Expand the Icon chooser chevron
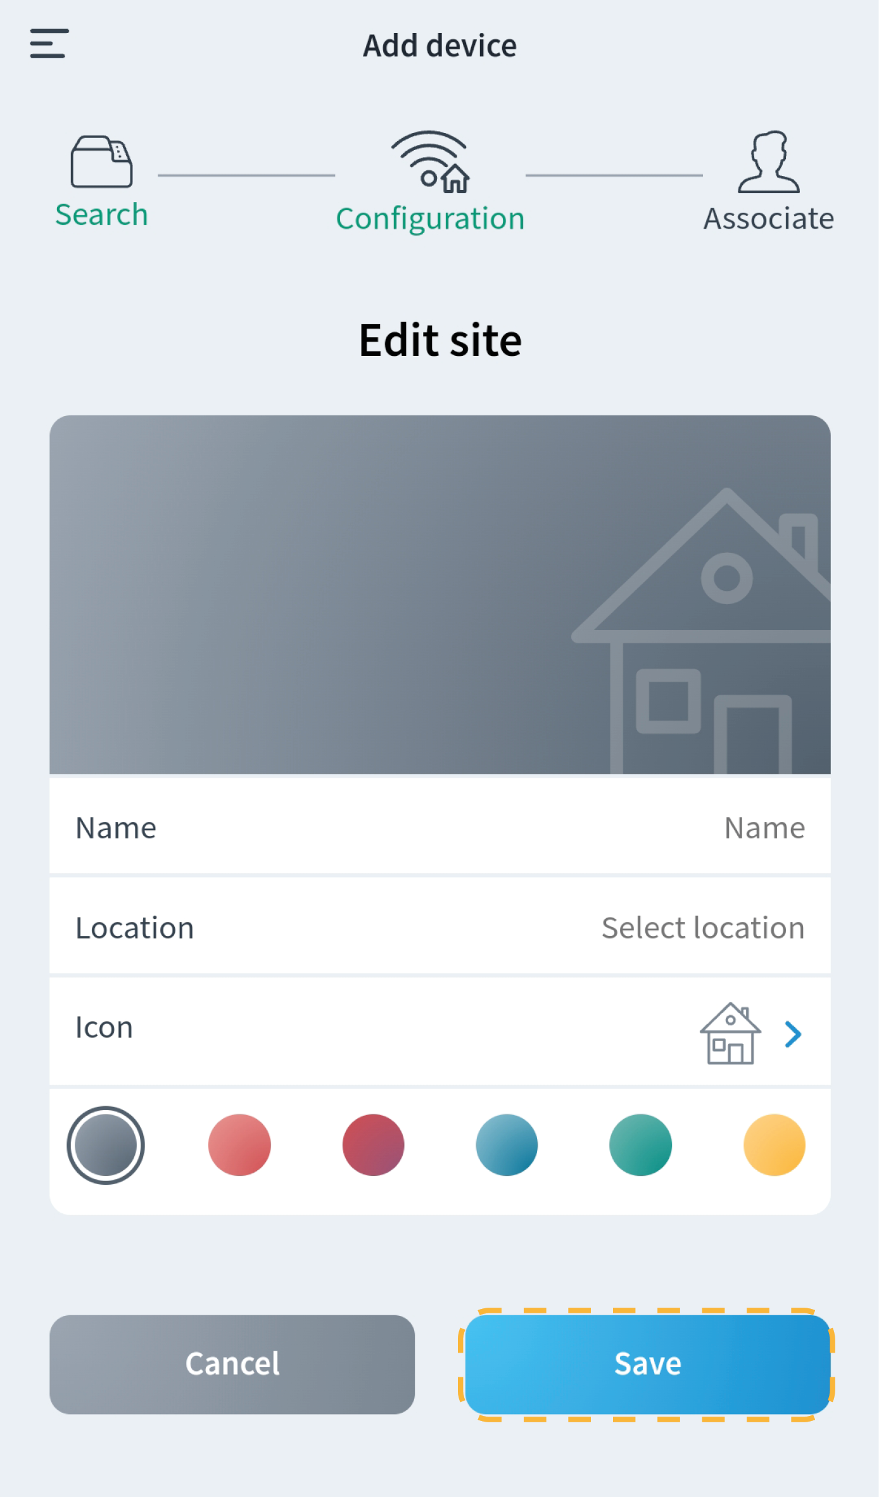This screenshot has height=1497, width=879. pyautogui.click(x=792, y=1034)
